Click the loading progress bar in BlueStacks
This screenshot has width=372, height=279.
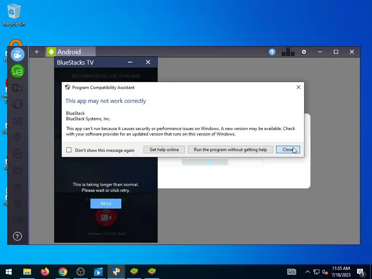211,162
